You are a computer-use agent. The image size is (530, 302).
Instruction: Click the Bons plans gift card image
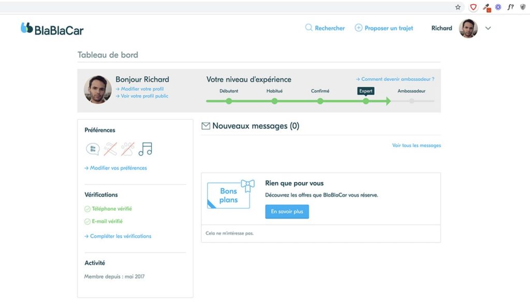(230, 194)
